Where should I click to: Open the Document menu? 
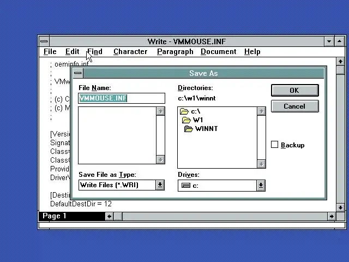218,52
